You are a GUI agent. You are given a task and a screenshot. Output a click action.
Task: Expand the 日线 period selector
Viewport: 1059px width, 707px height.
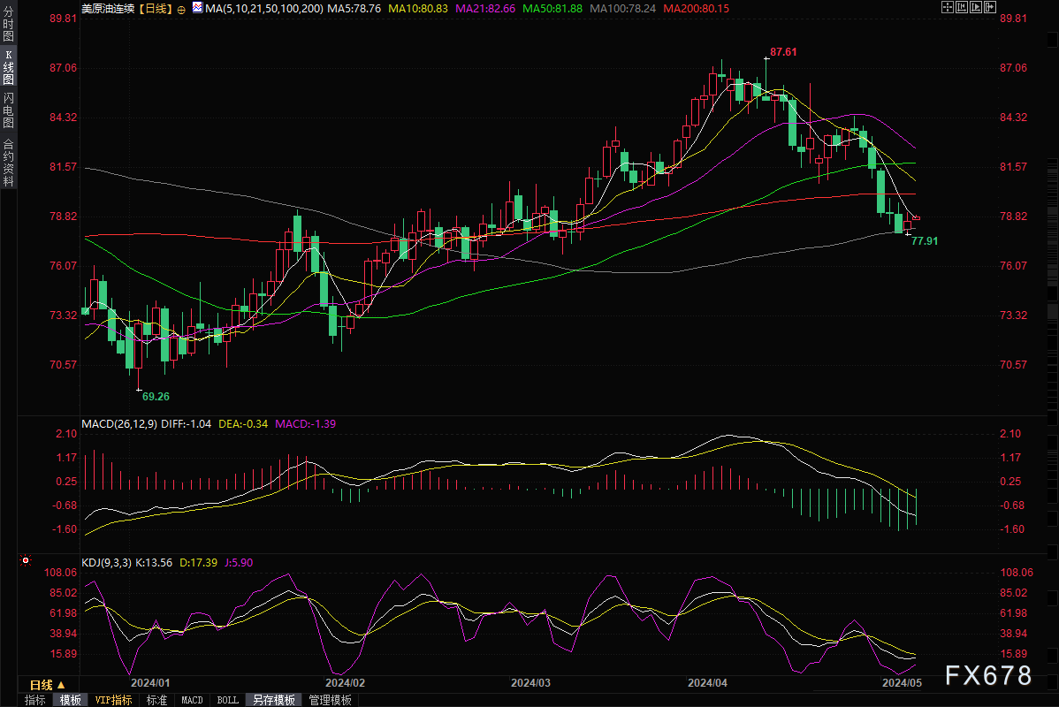[x=47, y=685]
